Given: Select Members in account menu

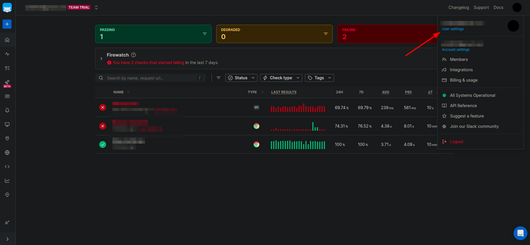Looking at the screenshot, I should pyautogui.click(x=459, y=59).
